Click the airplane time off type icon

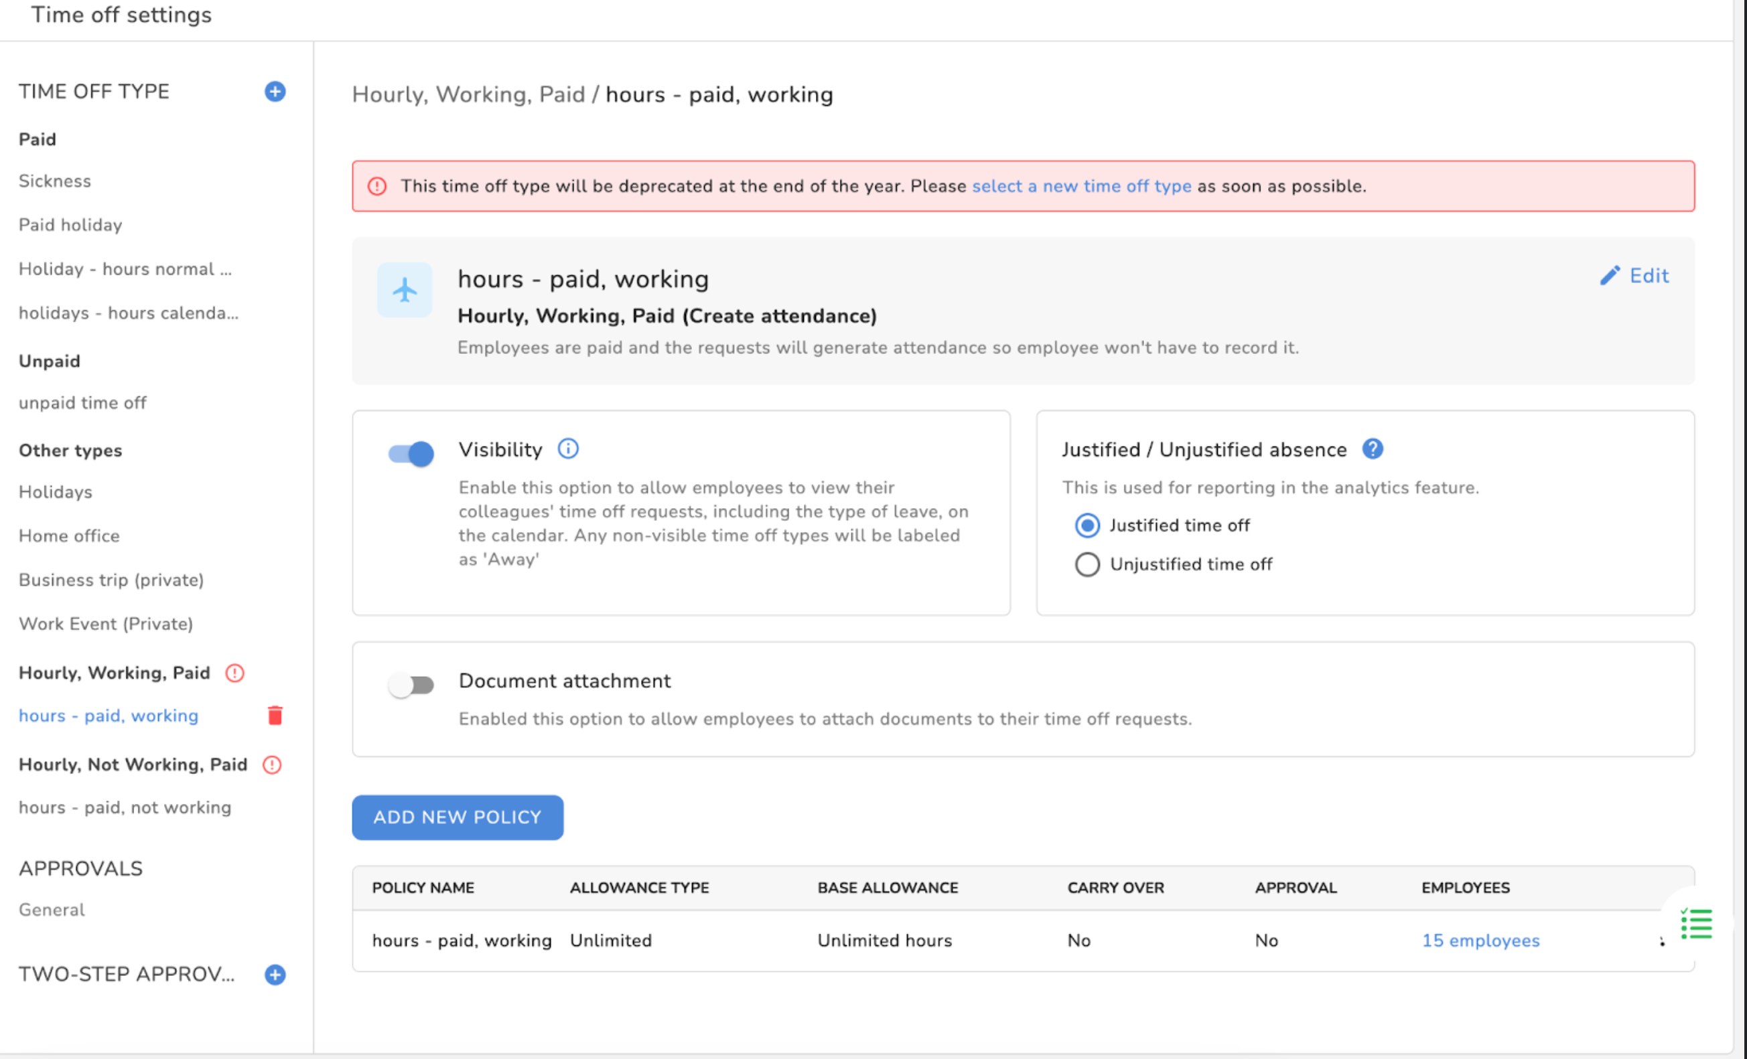(x=405, y=291)
